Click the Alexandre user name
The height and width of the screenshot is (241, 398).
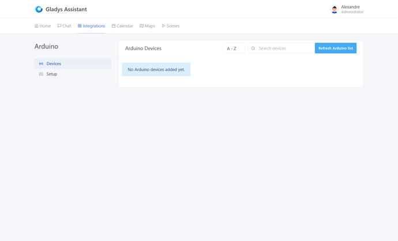pyautogui.click(x=350, y=7)
